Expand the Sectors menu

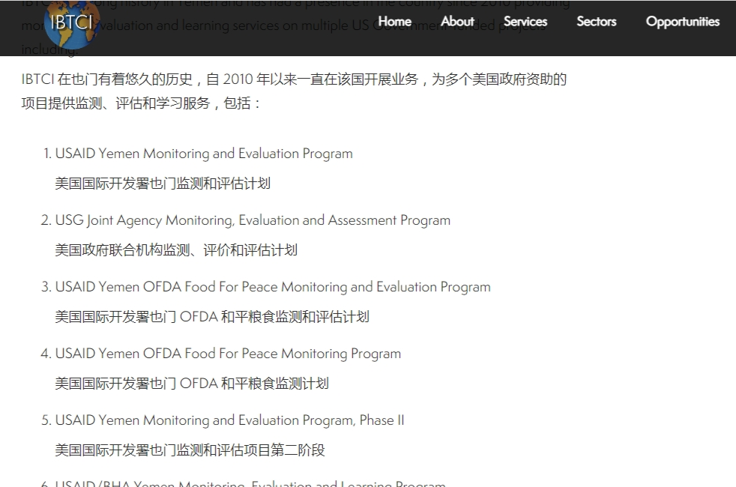coord(596,22)
